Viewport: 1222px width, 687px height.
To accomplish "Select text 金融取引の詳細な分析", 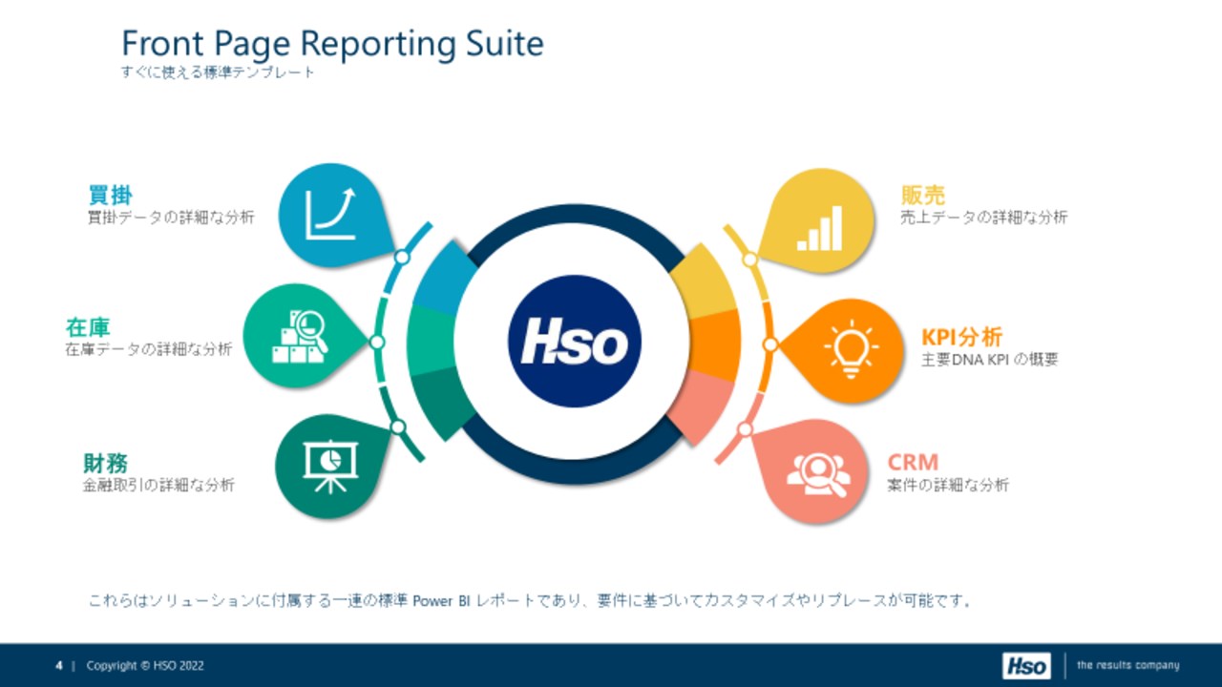I will pos(158,485).
